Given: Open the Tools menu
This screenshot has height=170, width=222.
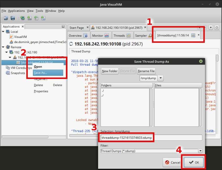Looking at the screenshot, I should pos(39,11).
